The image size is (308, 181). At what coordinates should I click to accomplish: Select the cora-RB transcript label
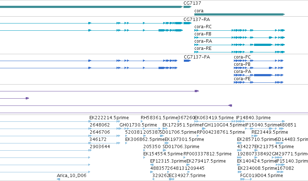point(203,34)
